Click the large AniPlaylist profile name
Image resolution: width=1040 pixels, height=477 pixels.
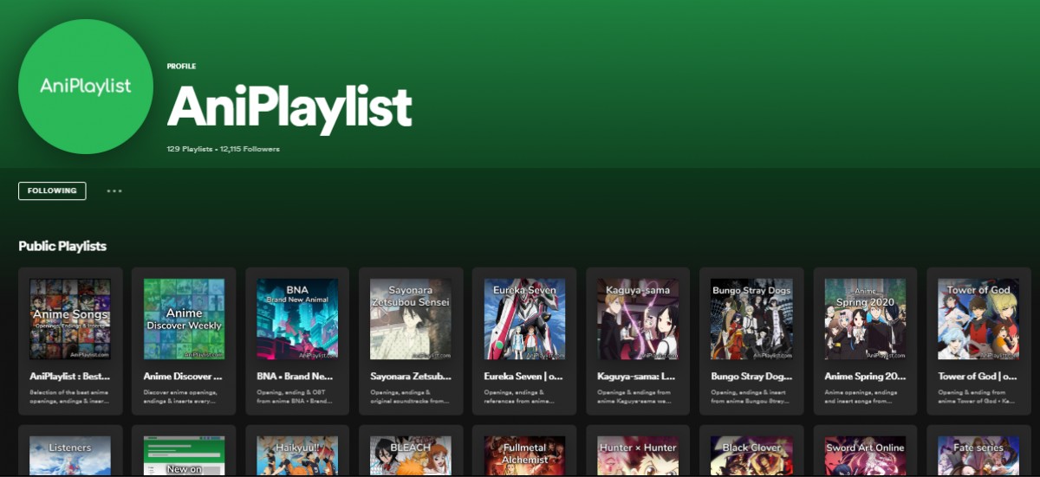pos(289,106)
